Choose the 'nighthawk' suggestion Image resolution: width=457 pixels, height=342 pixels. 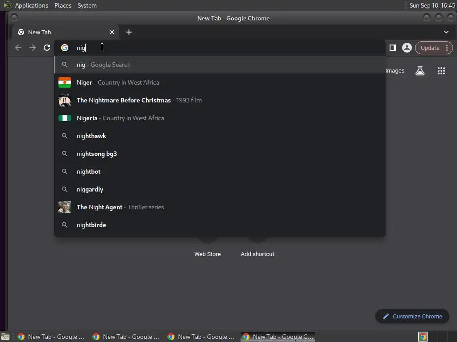[220, 136]
